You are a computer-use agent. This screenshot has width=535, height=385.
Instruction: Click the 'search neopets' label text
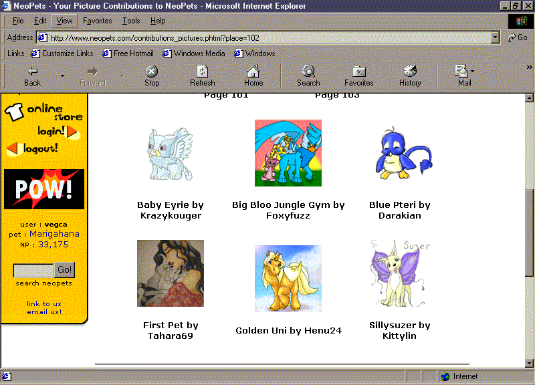tap(43, 283)
